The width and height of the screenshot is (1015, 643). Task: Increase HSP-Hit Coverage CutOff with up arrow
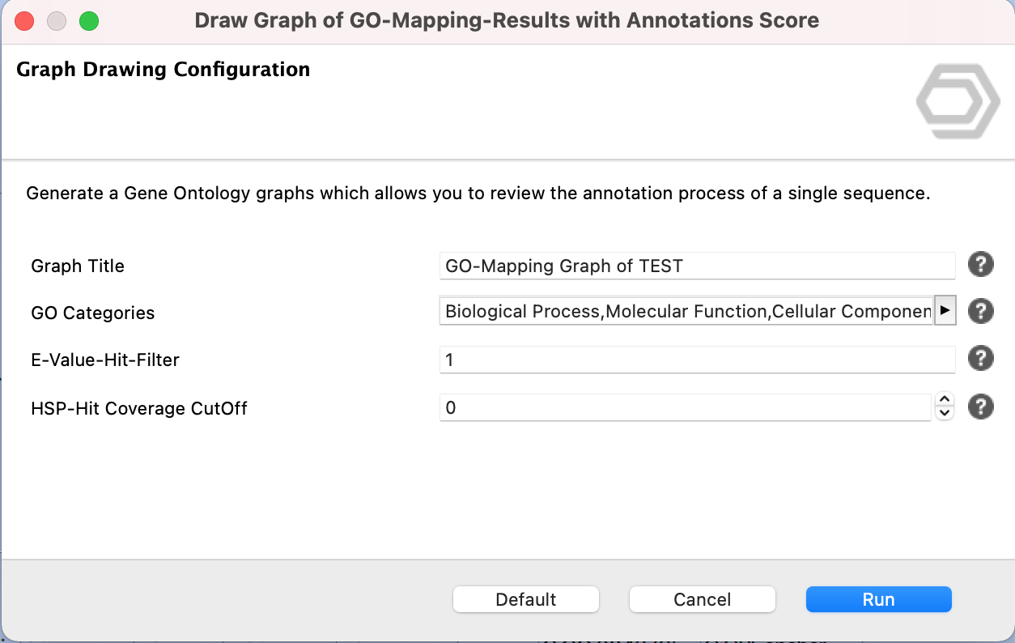[944, 400]
